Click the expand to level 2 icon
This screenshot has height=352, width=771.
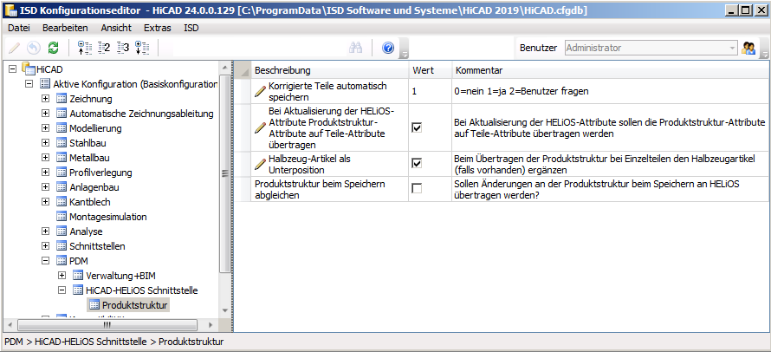pyautogui.click(x=105, y=48)
